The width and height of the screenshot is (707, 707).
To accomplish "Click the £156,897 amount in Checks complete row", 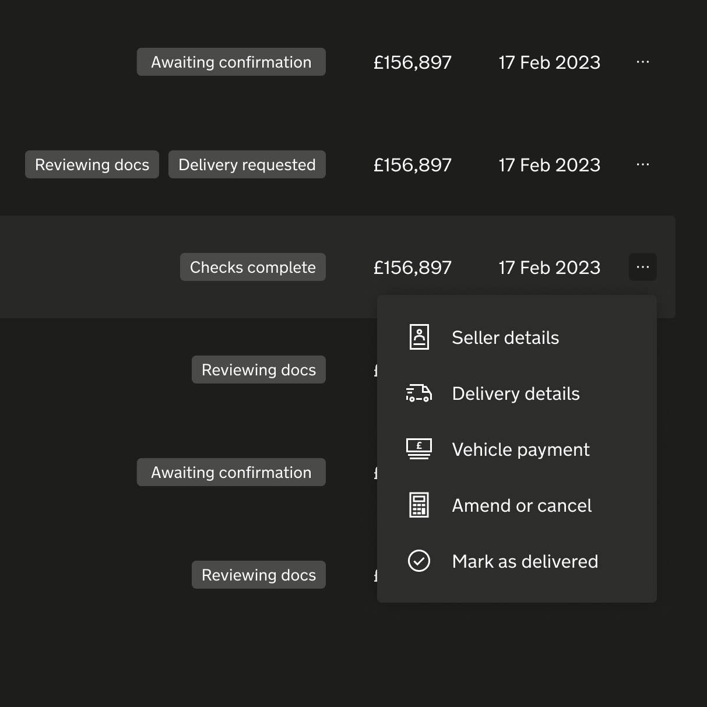I will pyautogui.click(x=413, y=268).
